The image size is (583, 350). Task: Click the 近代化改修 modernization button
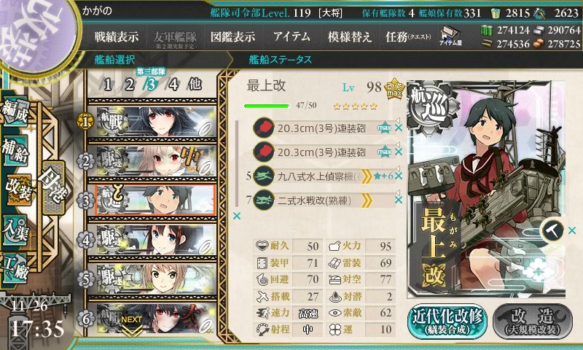(x=447, y=322)
